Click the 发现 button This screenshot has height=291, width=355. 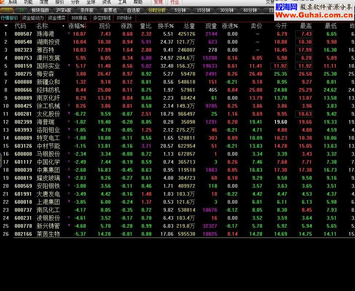click(158, 2)
